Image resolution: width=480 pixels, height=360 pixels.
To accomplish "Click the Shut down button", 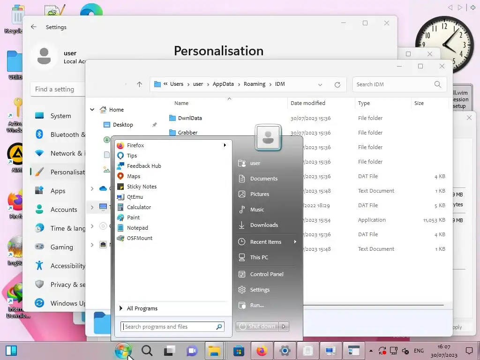I will point(257,326).
